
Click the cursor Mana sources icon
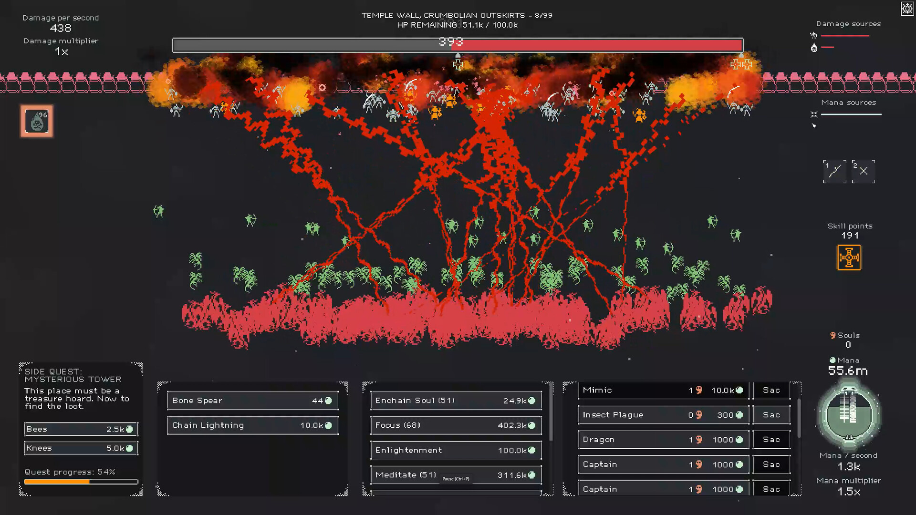click(814, 125)
